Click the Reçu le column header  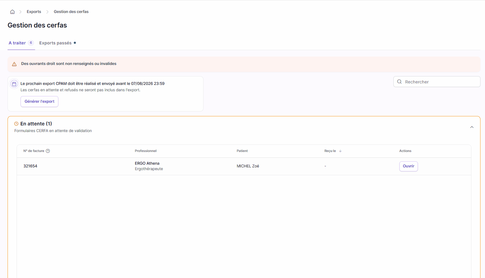[x=330, y=151]
